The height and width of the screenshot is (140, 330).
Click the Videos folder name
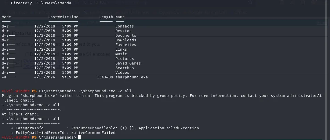tap(122, 73)
